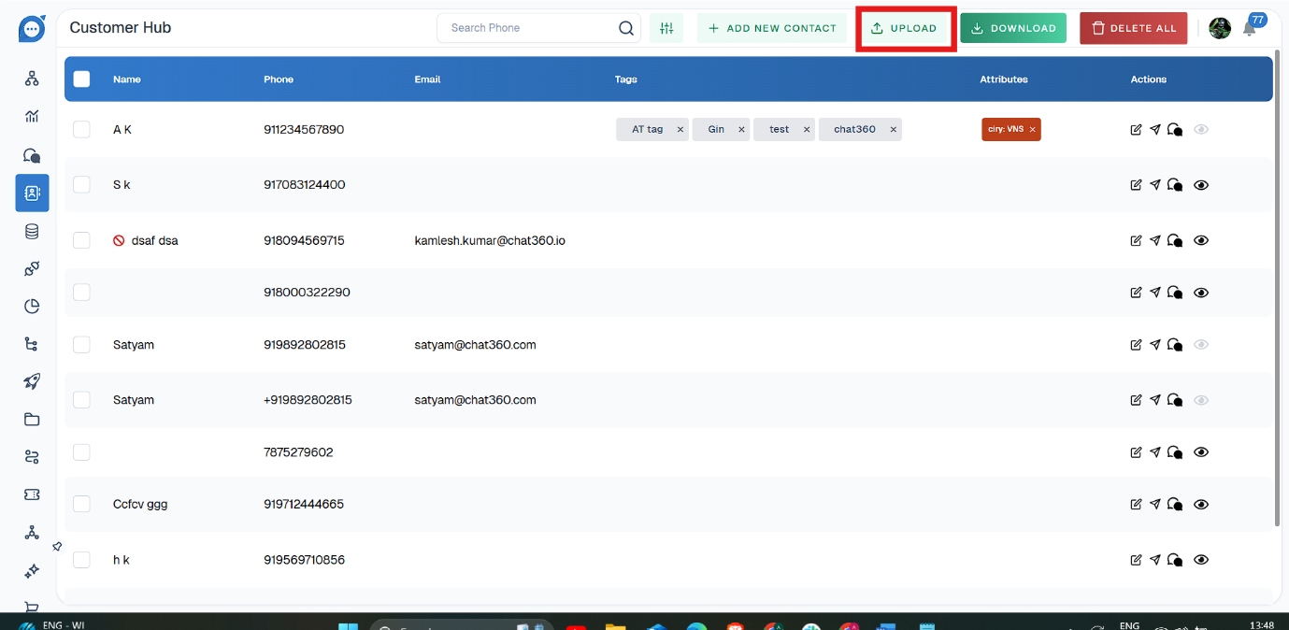Remove the chat360 tag chip
Viewport: 1289px width, 630px height.
pos(893,130)
